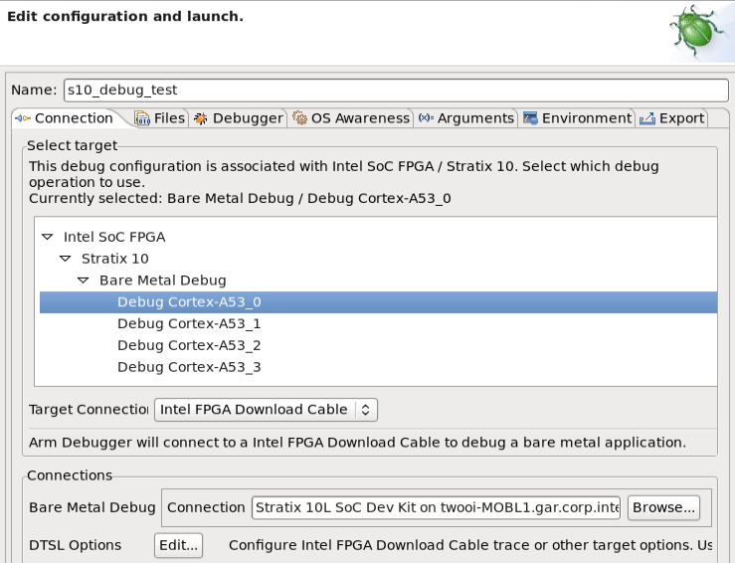735x563 pixels.
Task: Click the DTSL Options Edit... button
Action: 179,545
